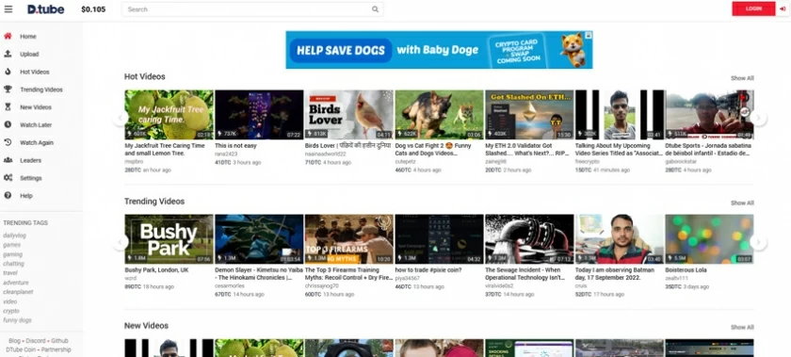Click Show All for New Videos
Viewport: 791px width, 357px height.
[x=742, y=327]
